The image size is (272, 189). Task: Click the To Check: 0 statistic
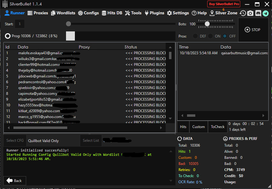tap(189, 176)
